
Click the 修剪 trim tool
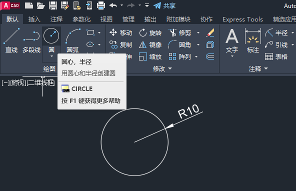coord(180,32)
